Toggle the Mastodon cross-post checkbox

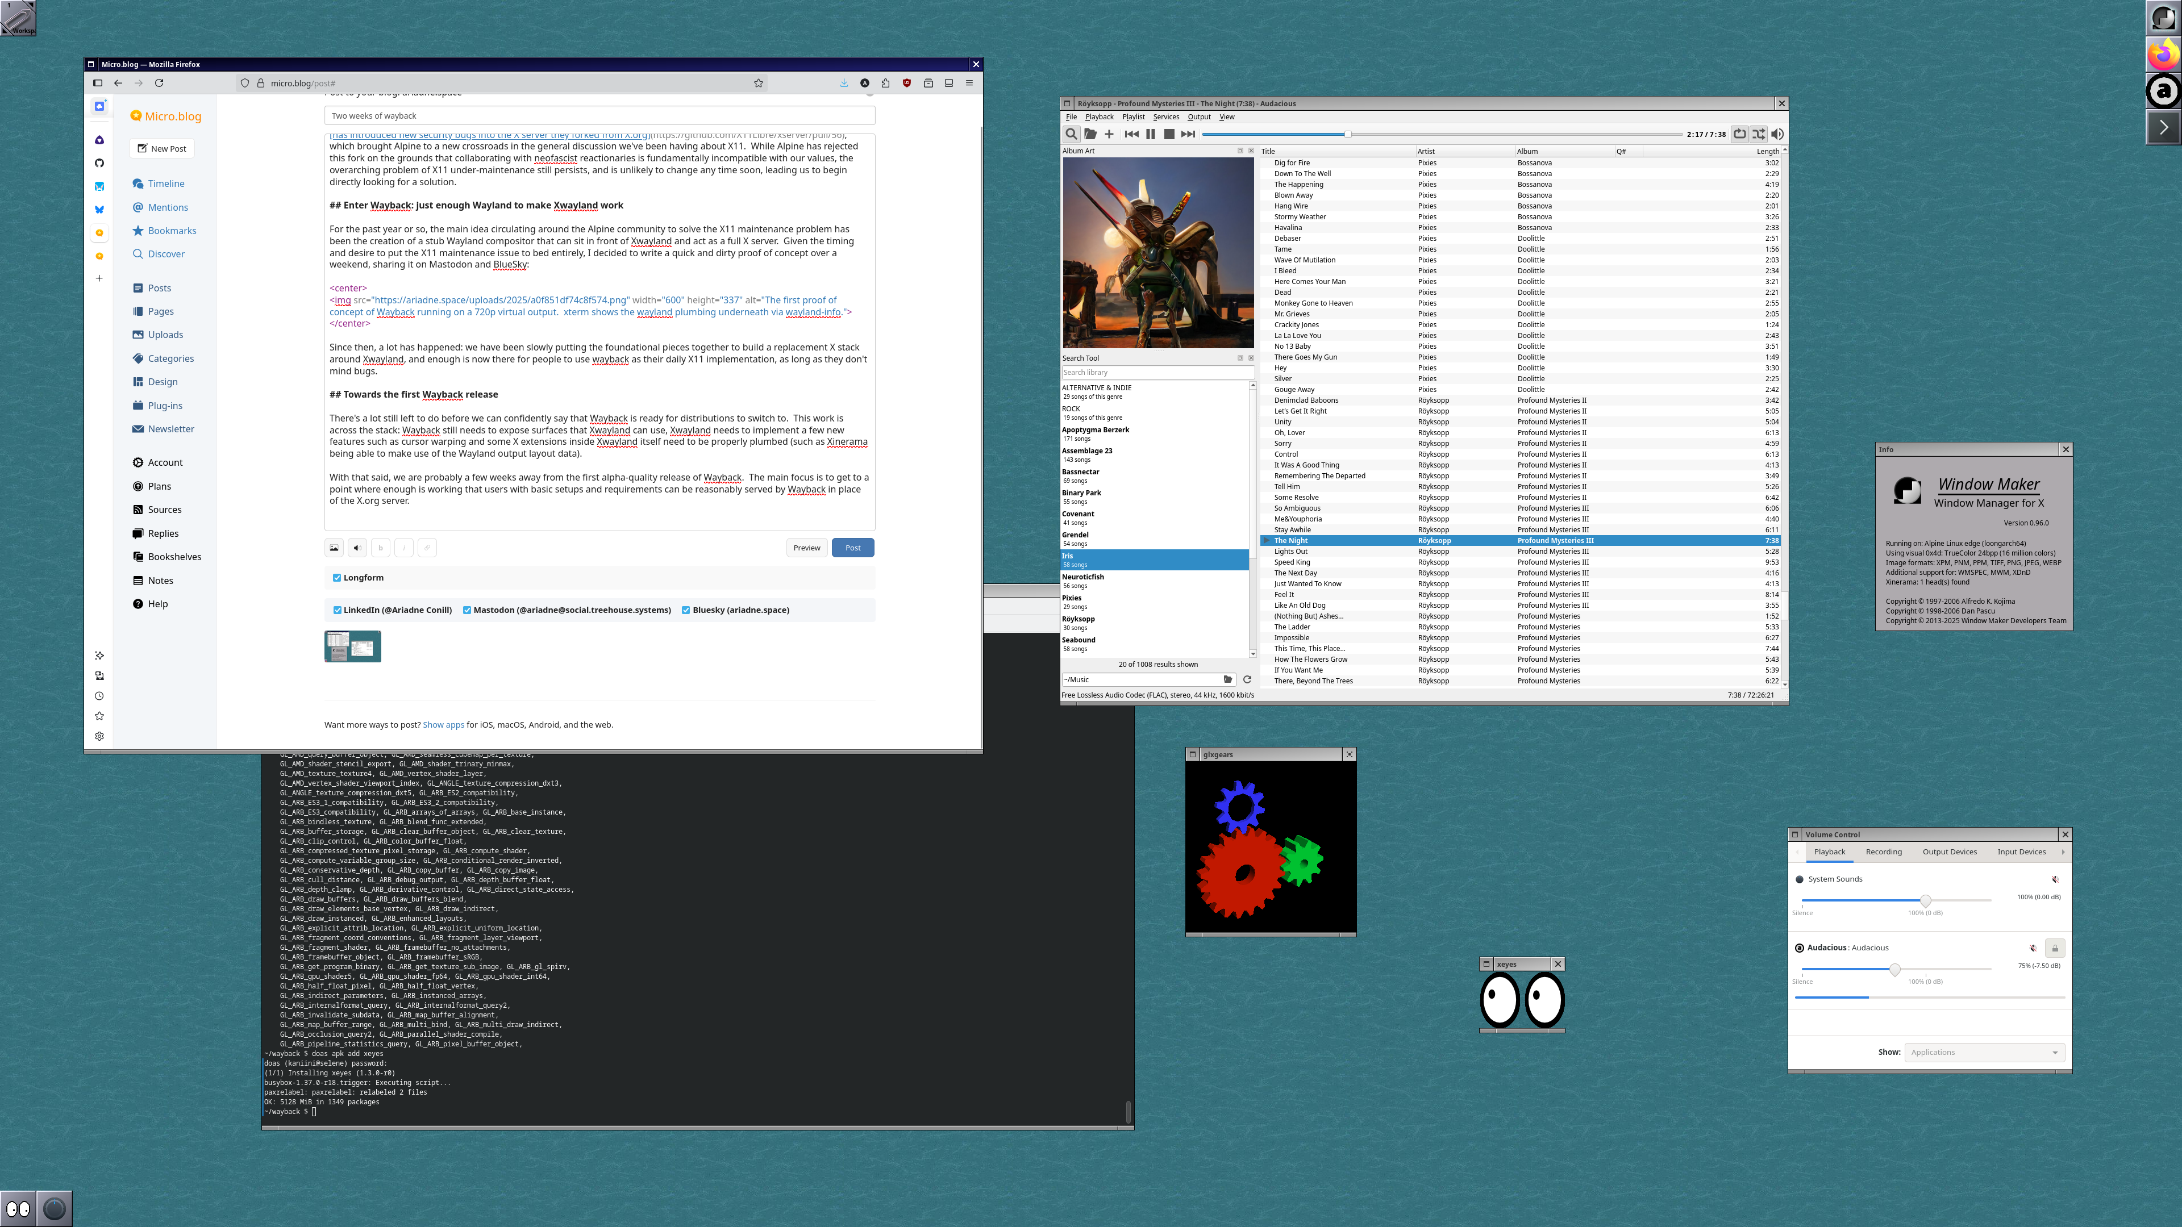(x=467, y=610)
